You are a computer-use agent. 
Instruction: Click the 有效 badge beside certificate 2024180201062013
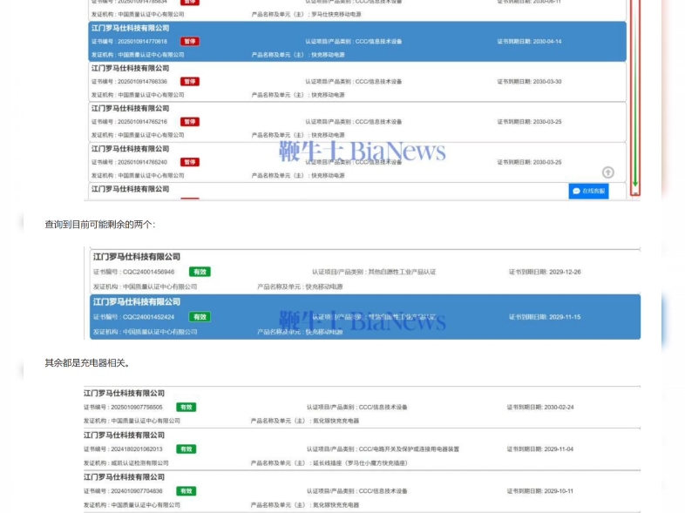[x=187, y=449]
